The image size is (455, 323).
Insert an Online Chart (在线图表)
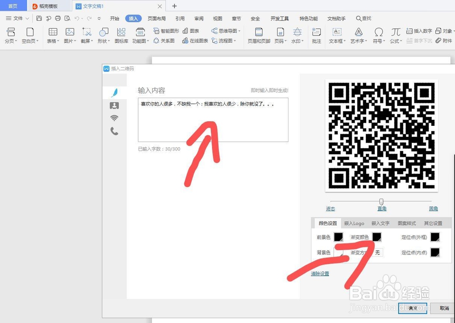(x=195, y=40)
